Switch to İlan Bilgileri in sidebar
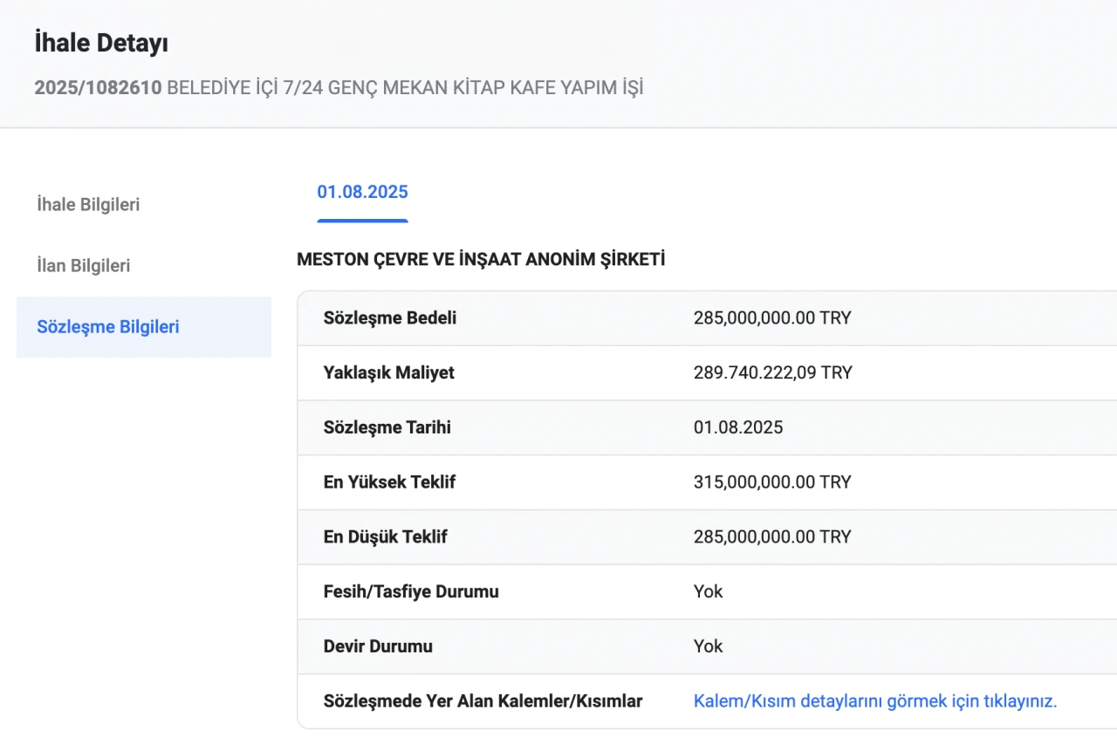 (83, 266)
